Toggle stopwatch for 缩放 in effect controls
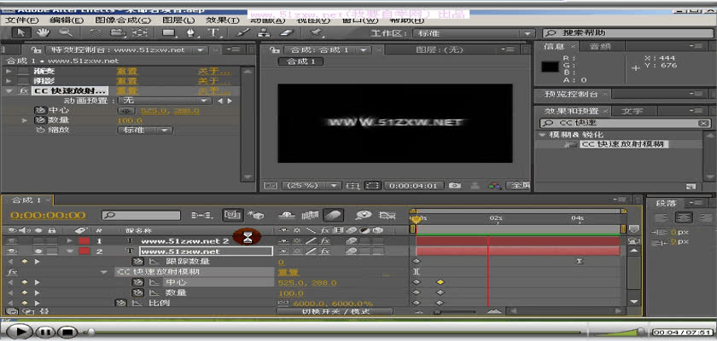 (41, 130)
